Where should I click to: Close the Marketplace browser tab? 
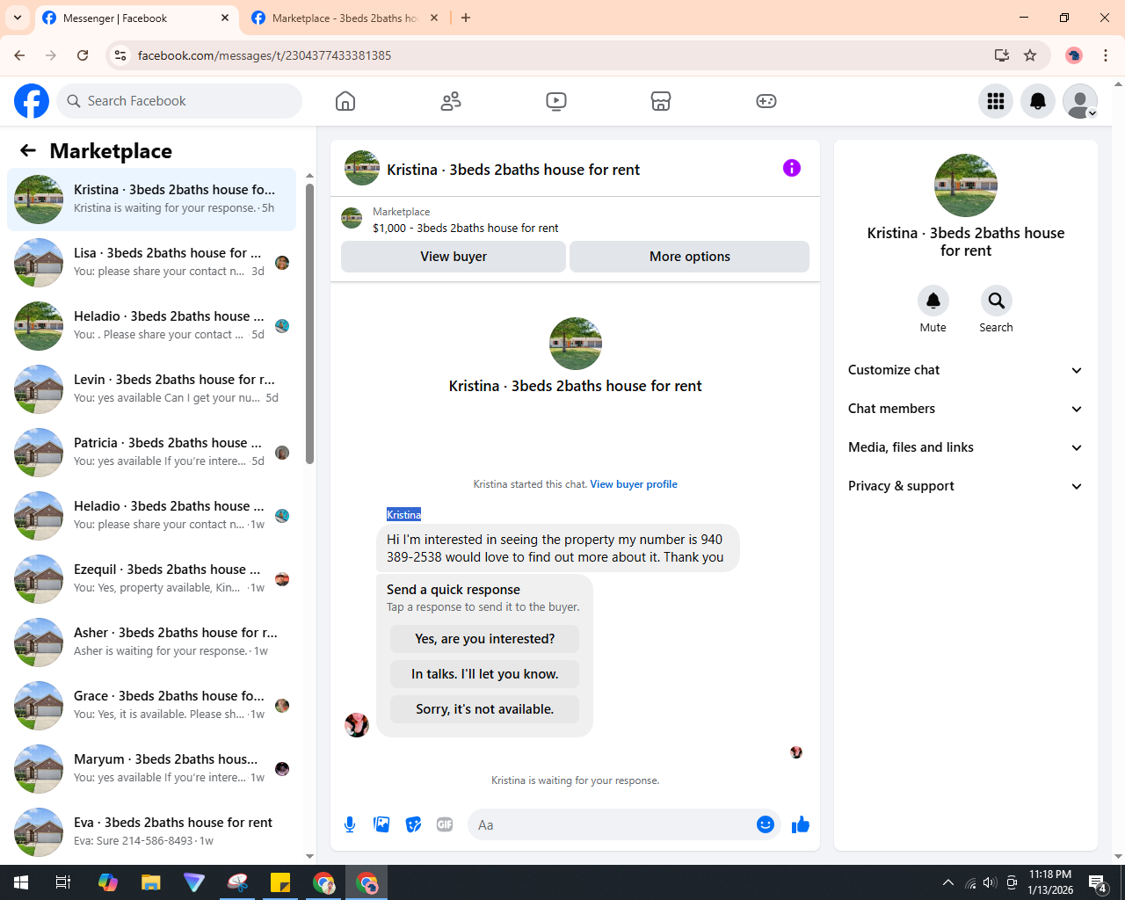[x=434, y=18]
